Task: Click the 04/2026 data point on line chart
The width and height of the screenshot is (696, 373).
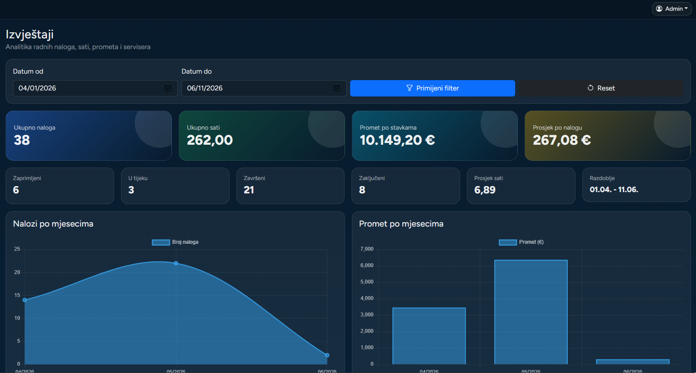Action: pyautogui.click(x=25, y=300)
